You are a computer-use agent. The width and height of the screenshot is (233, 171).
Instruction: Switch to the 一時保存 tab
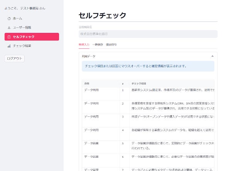pos(98,44)
